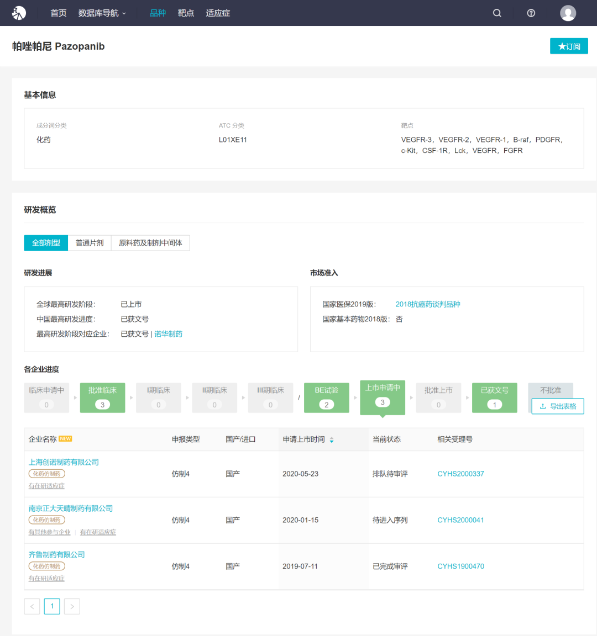This screenshot has width=597, height=636.
Task: Expand the 数据库导航 dropdown
Action: tap(102, 13)
